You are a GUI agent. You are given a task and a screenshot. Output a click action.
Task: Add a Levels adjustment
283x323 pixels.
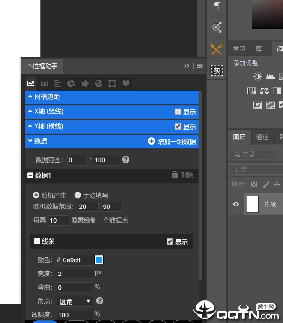pos(271,76)
